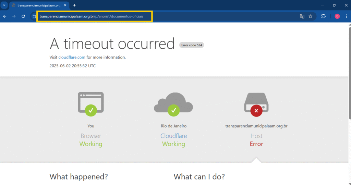Open the Extensions puzzle icon
The height and width of the screenshot is (185, 351).
[324, 16]
